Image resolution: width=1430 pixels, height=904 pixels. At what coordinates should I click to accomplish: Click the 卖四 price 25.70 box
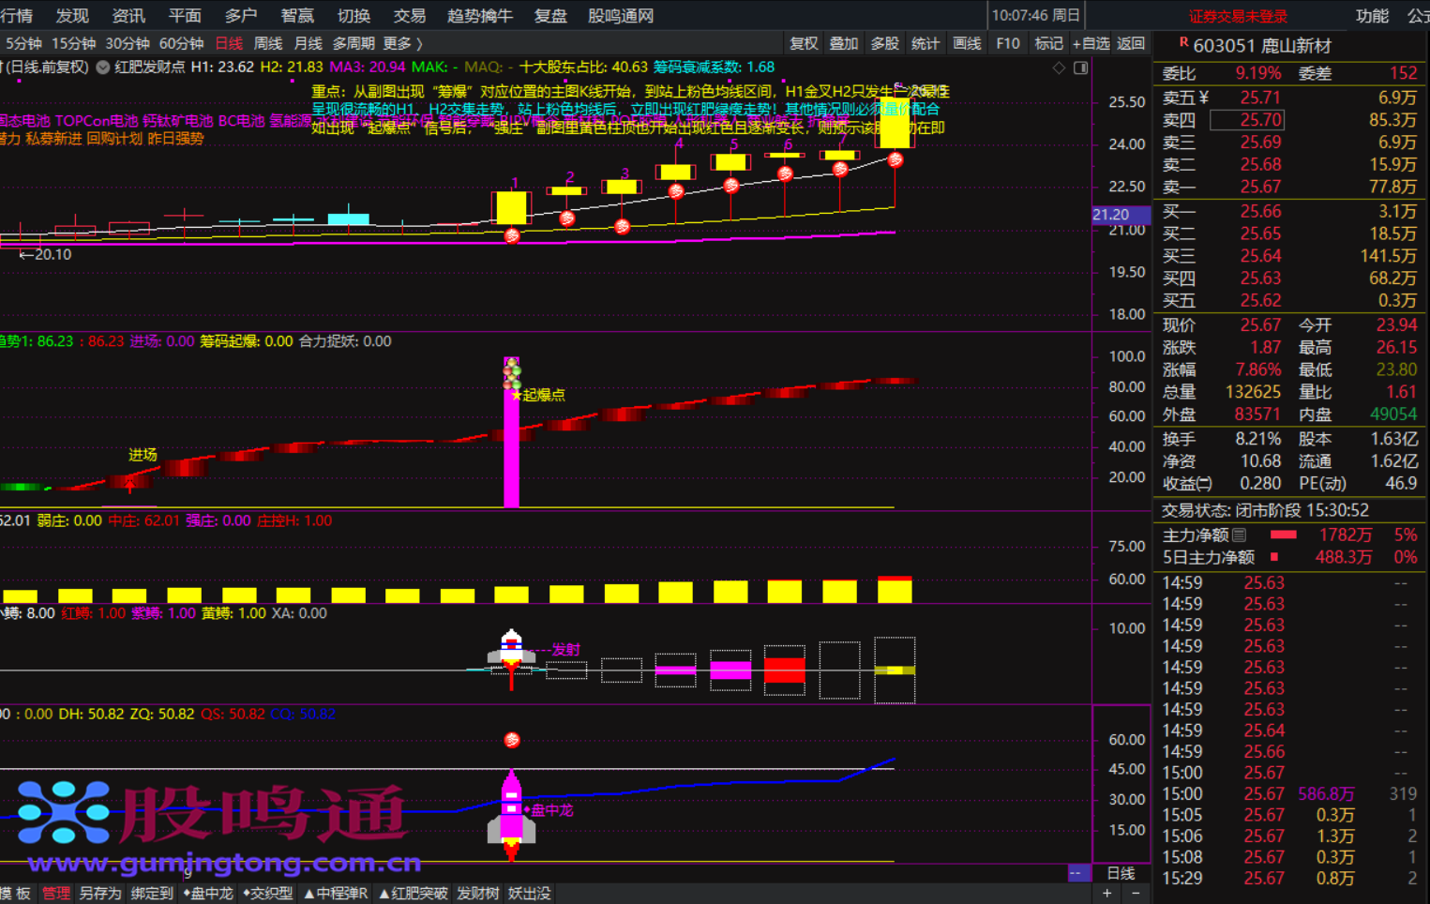(x=1247, y=120)
